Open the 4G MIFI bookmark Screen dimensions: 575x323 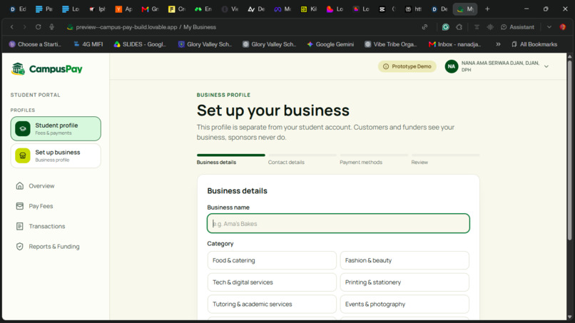88,44
